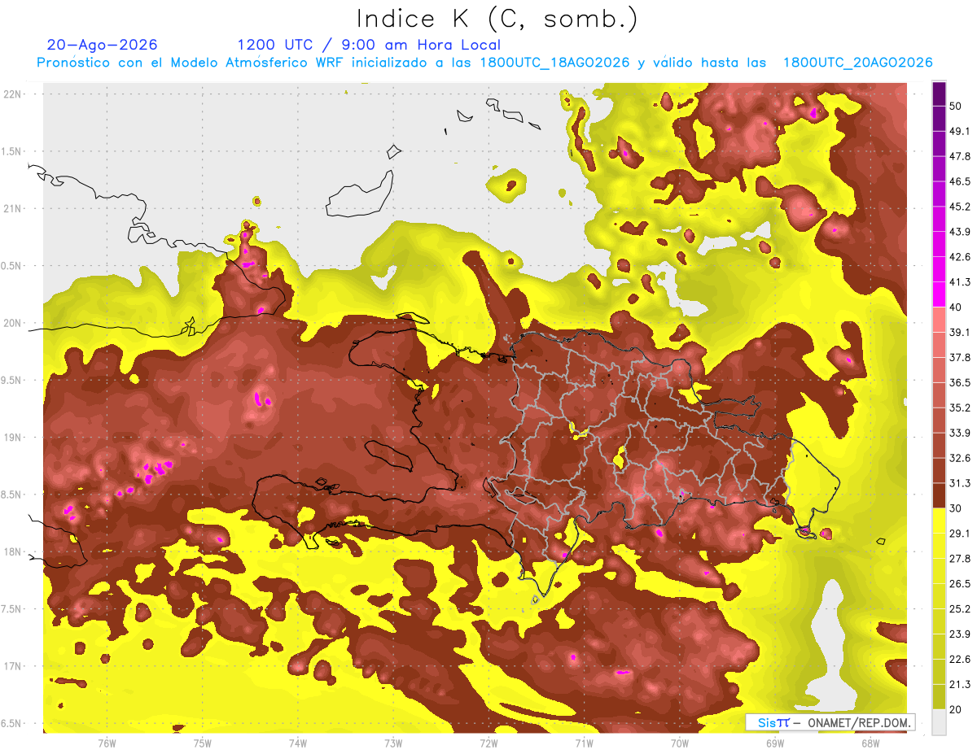This screenshot has height=754, width=977.
Task: Click the "18N" latitude label
Action: [14, 551]
